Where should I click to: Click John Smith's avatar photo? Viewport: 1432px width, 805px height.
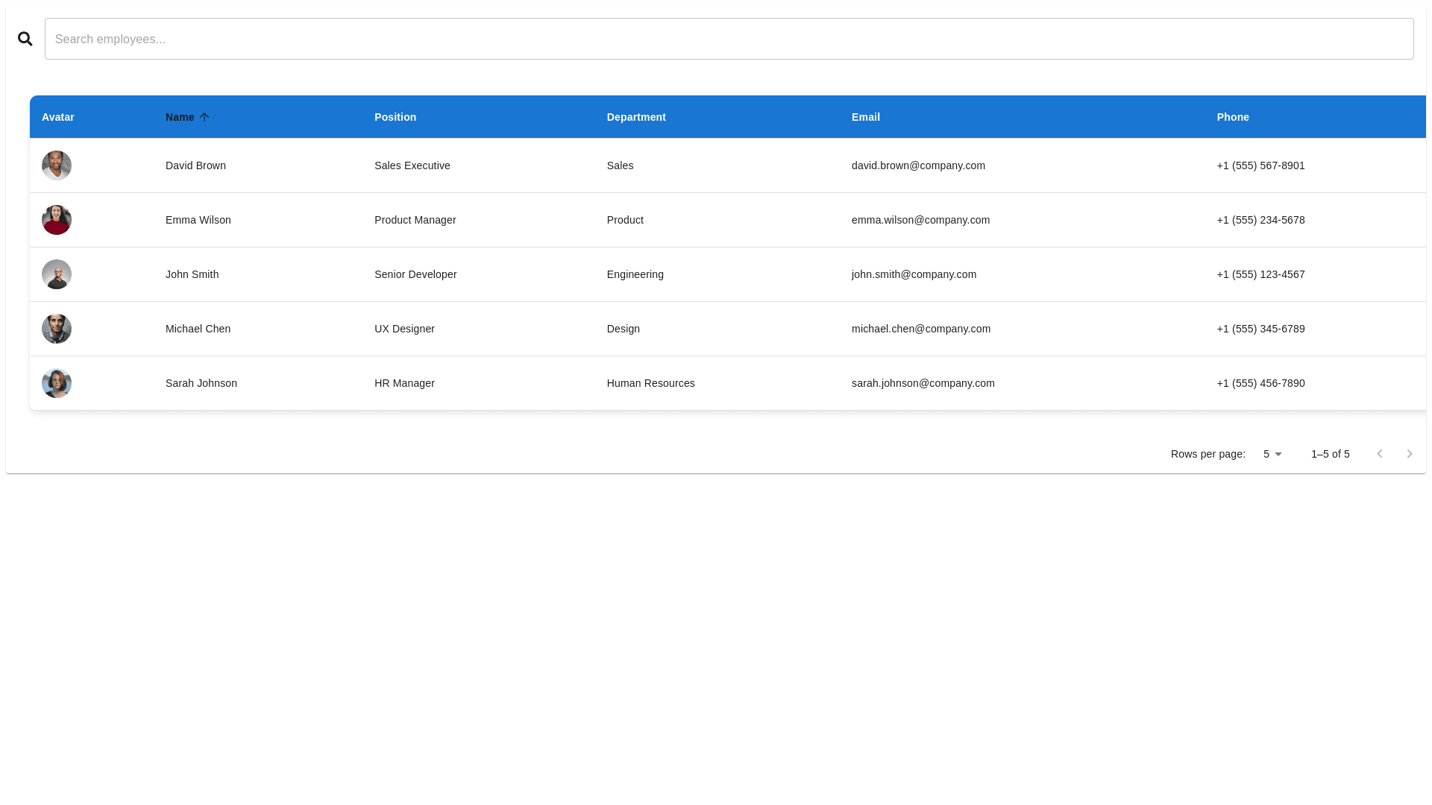click(57, 274)
